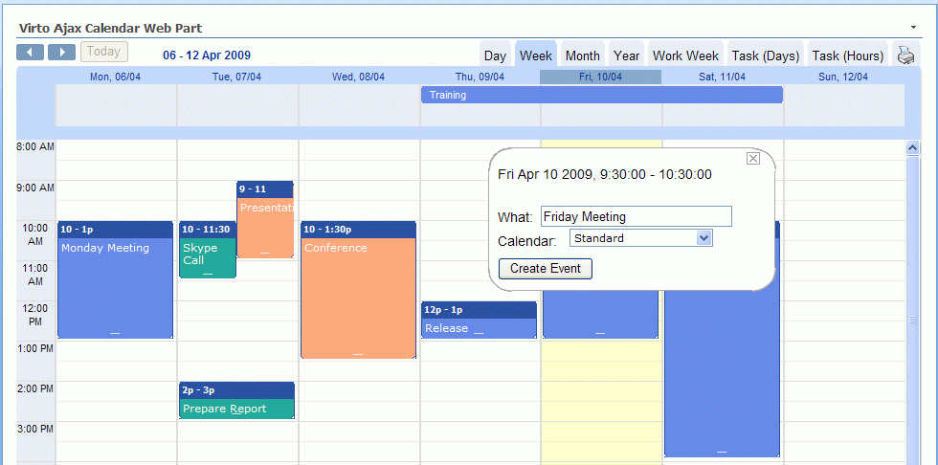The image size is (938, 465).
Task: Go to next week arrow
Action: click(61, 53)
